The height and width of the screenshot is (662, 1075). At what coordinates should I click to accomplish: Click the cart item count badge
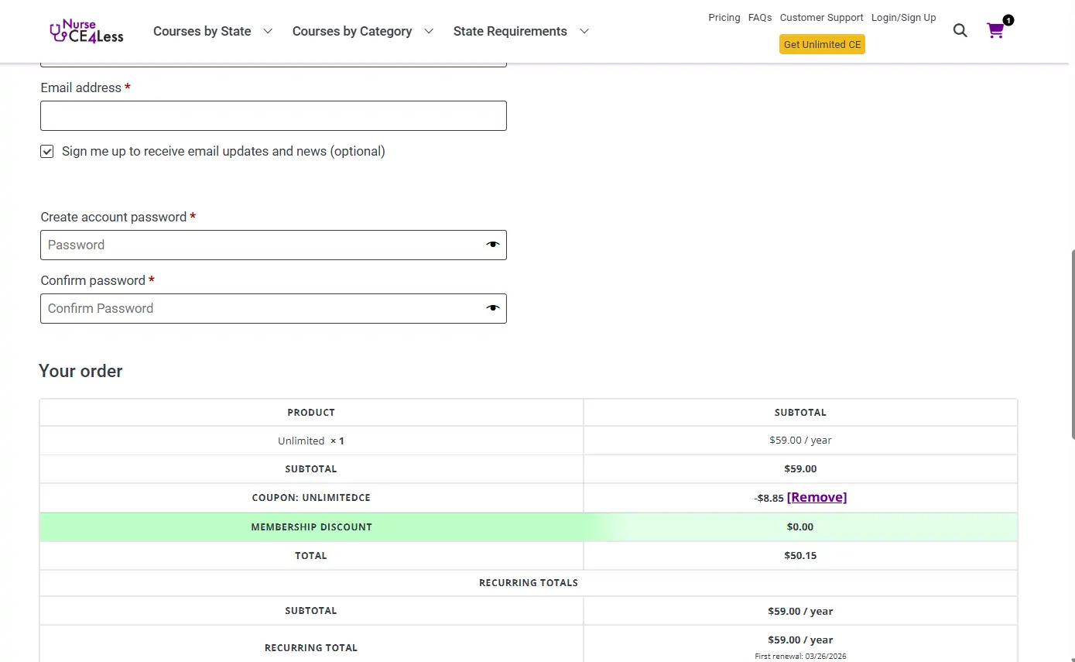[1008, 20]
